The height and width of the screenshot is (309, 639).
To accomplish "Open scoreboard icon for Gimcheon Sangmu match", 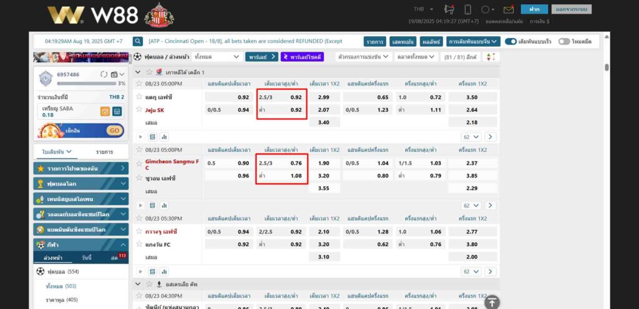I will click(153, 206).
